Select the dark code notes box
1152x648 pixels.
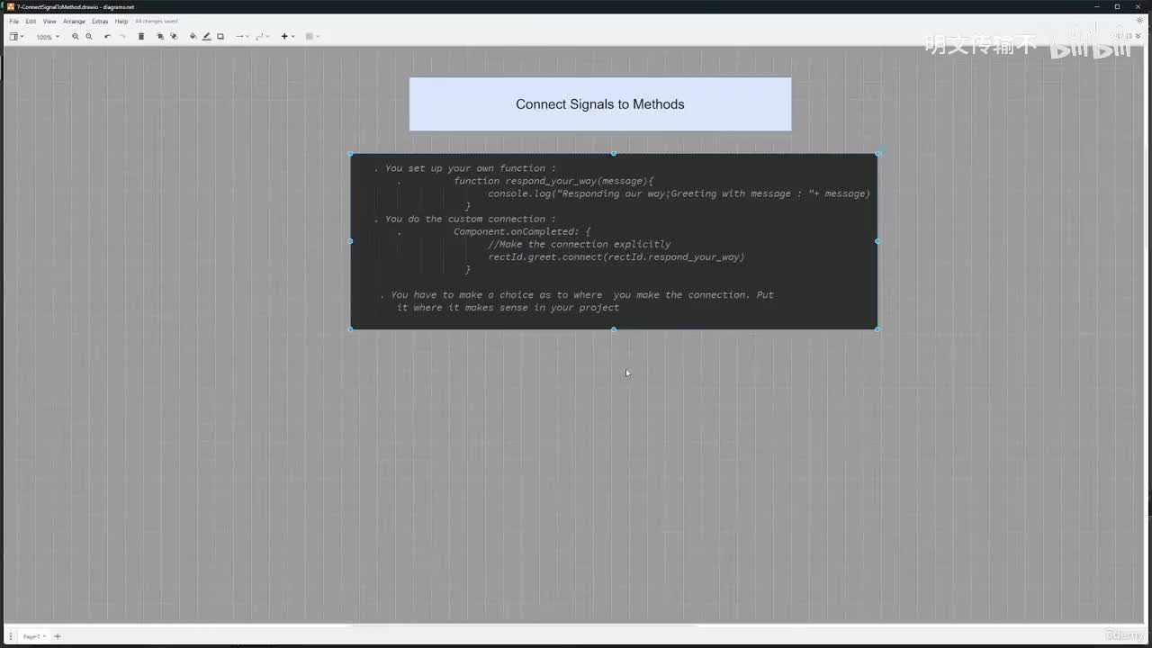click(614, 241)
